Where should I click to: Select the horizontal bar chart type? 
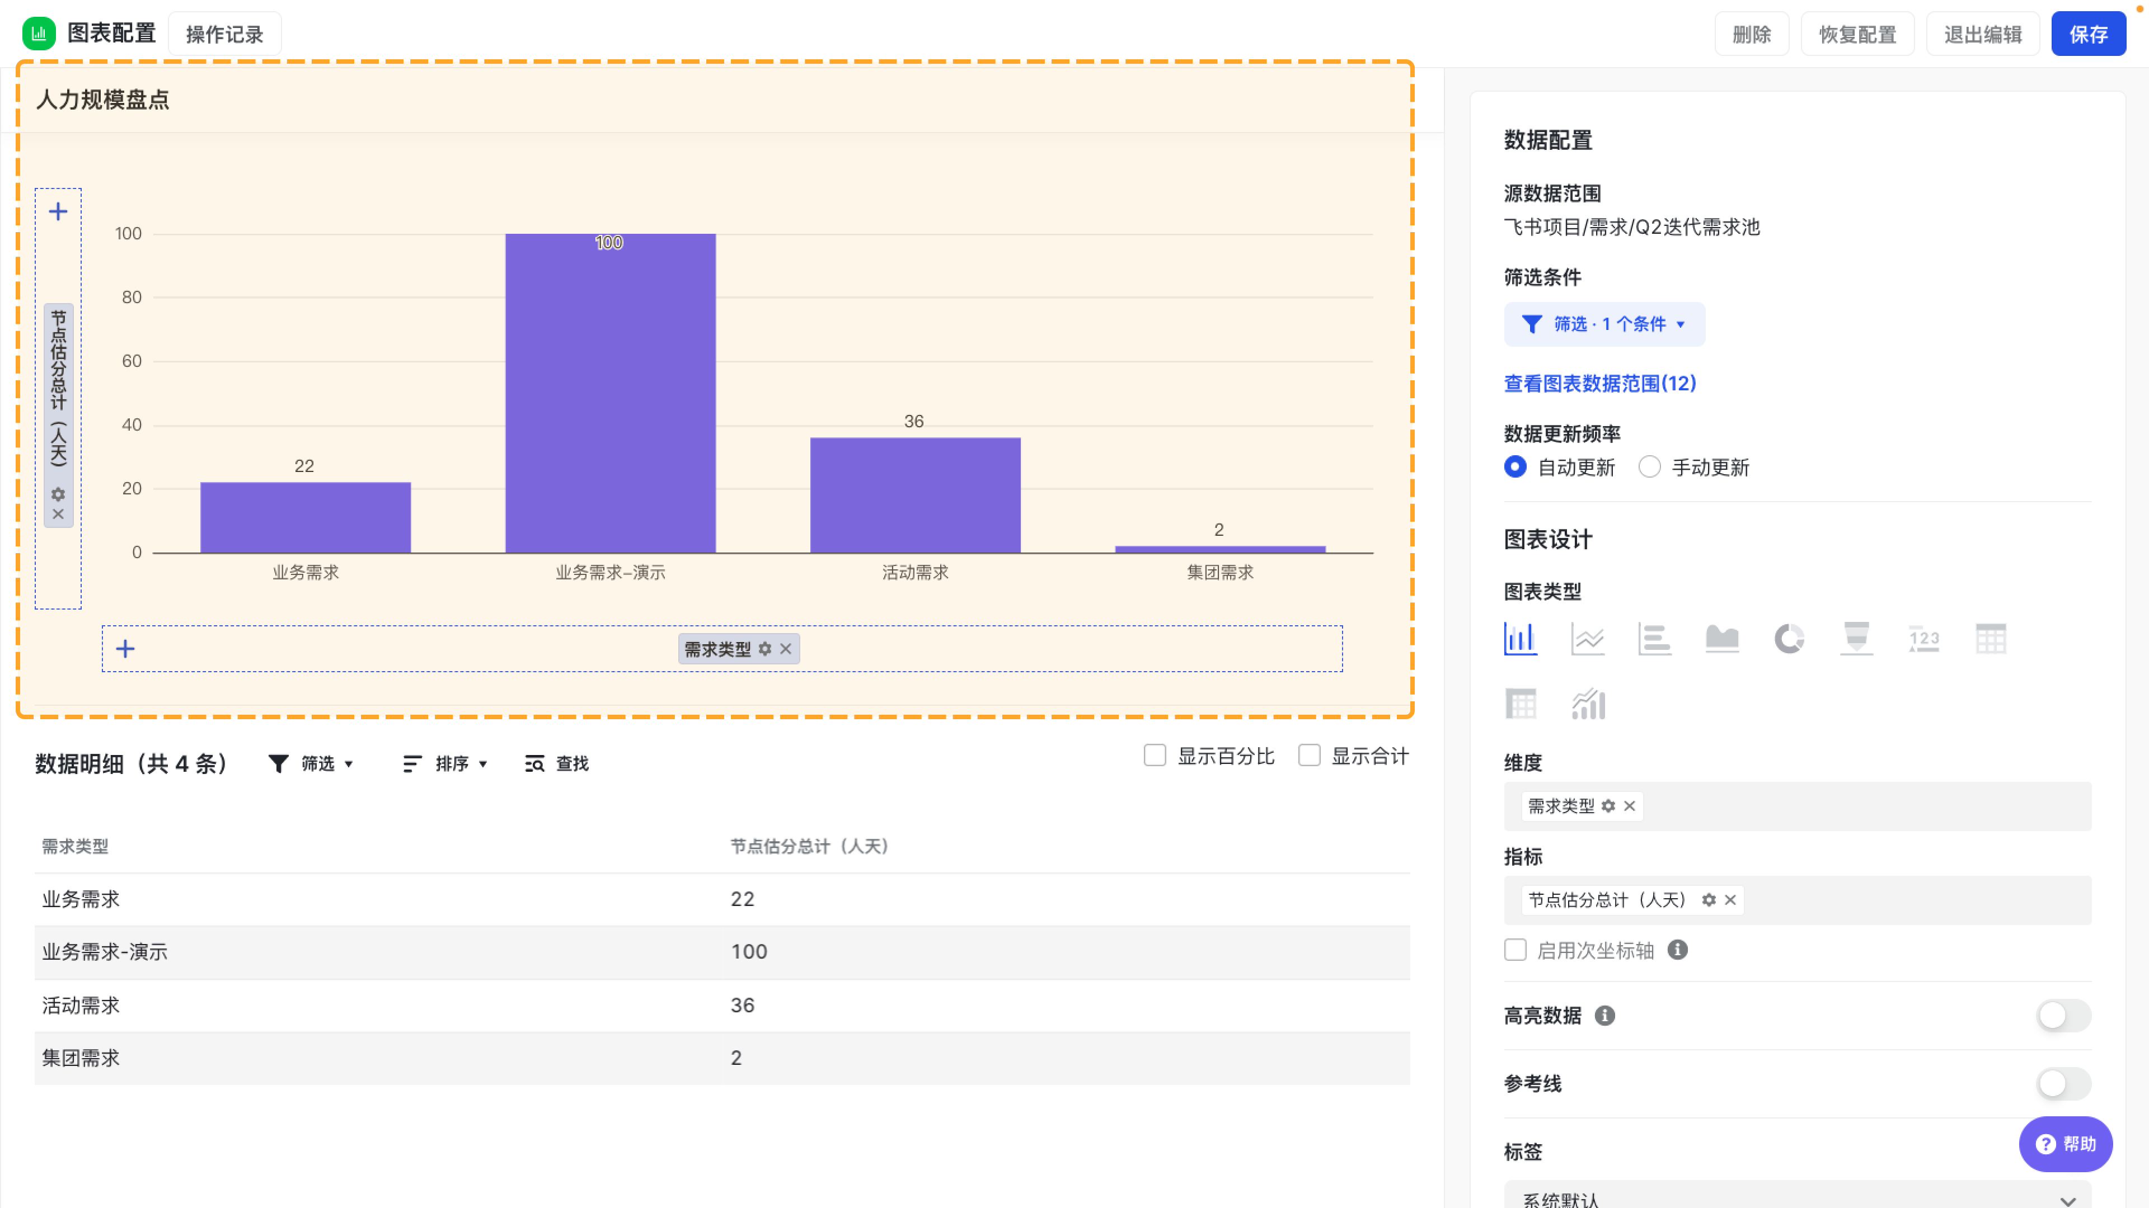tap(1655, 639)
